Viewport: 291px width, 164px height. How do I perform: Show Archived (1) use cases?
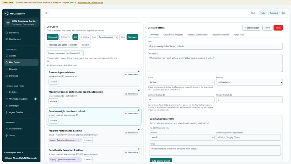click(65, 37)
